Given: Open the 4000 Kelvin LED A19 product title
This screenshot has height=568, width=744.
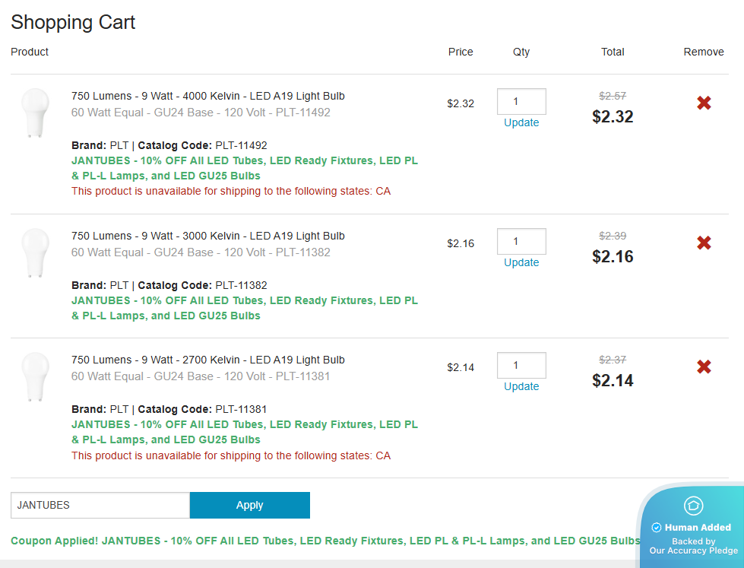Looking at the screenshot, I should (207, 97).
